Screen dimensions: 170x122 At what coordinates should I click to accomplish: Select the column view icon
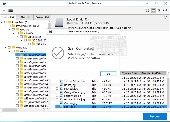click(159, 10)
